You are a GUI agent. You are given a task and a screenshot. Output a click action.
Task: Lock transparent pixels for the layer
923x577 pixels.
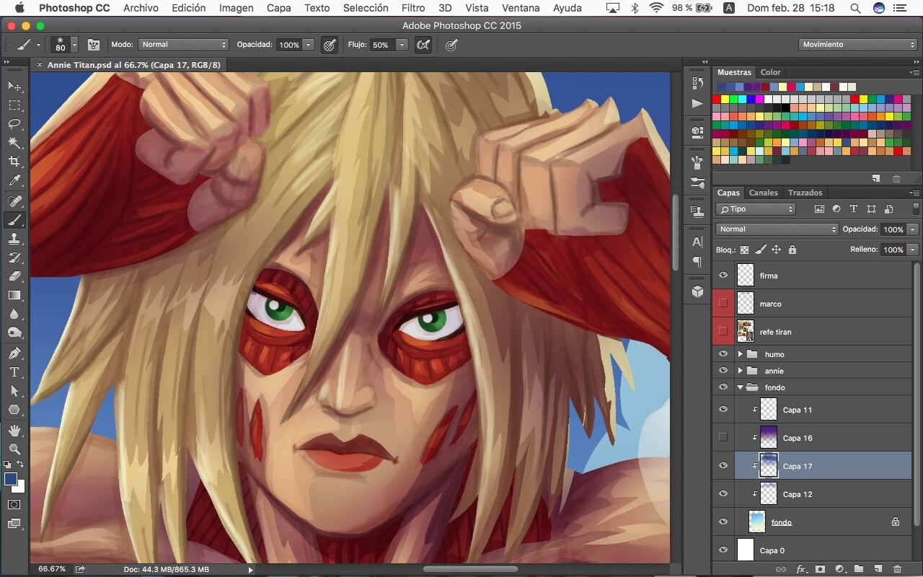pyautogui.click(x=745, y=250)
